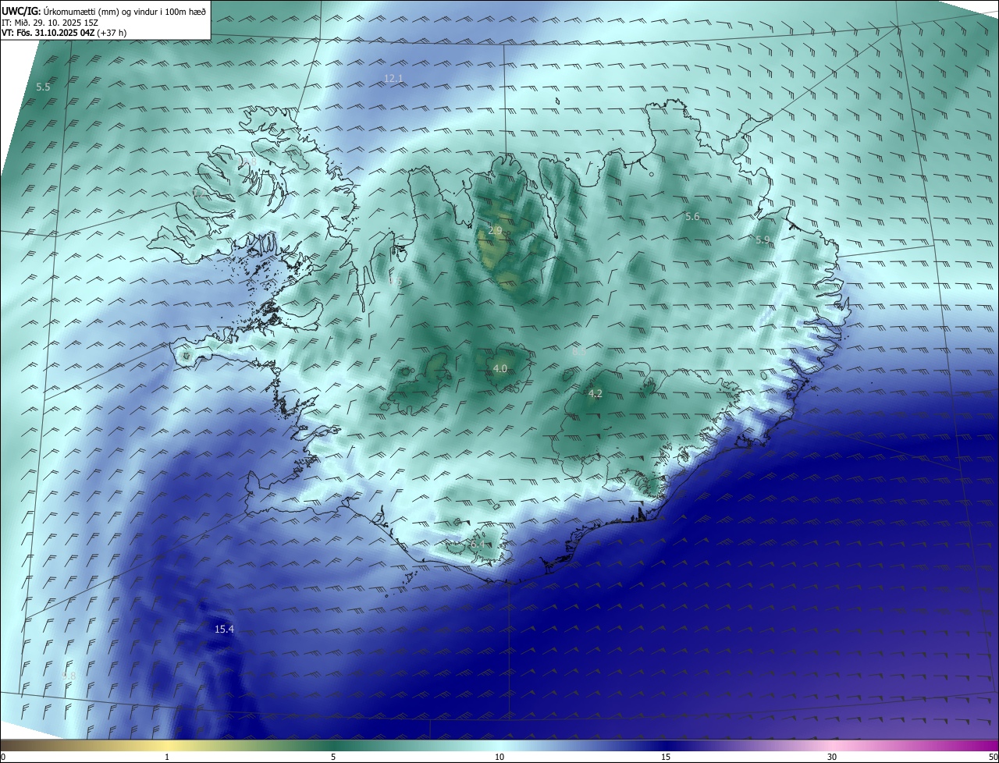The image size is (999, 763).
Task: Click the 5.9 value label near the east coast
Action: [763, 240]
